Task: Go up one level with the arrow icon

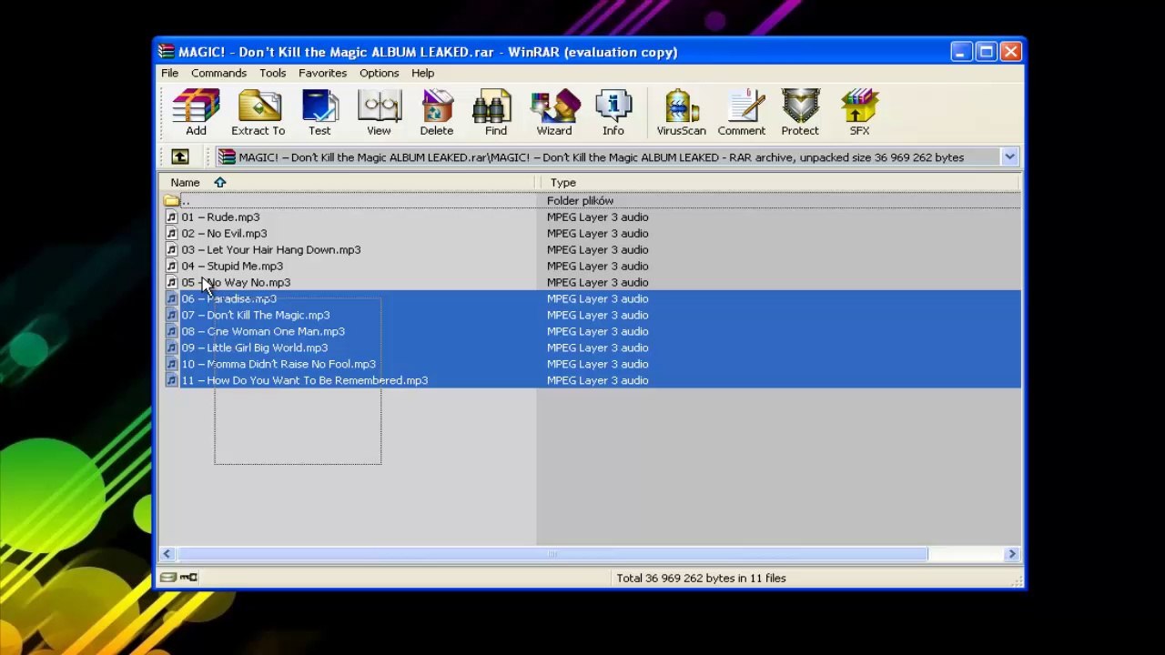Action: click(x=180, y=157)
